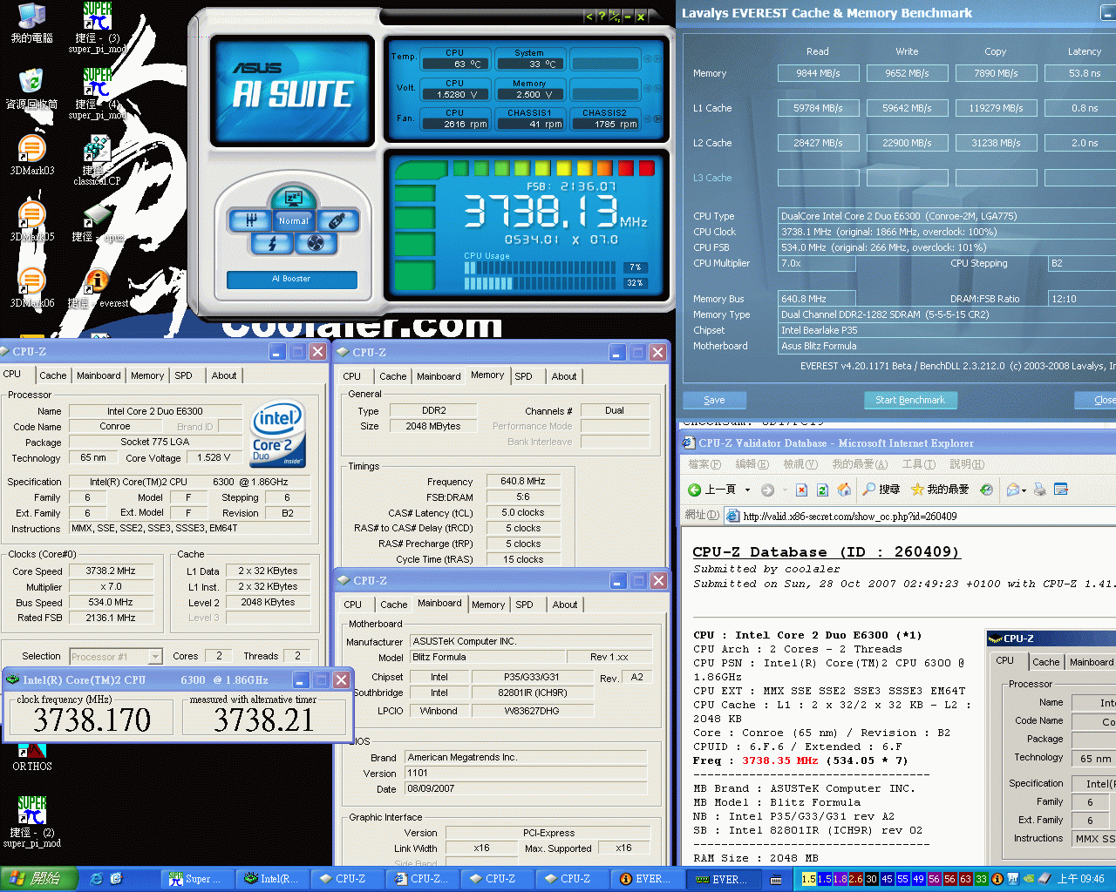1116x892 pixels.
Task: Click the lightning bolt icon in AI Suite
Action: [x=272, y=244]
